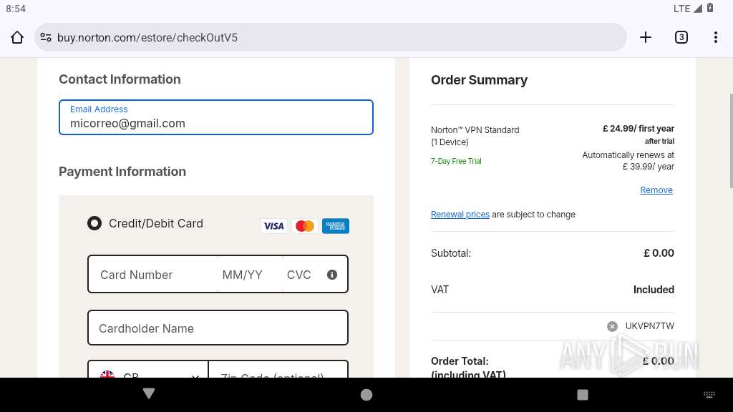Open the GB country dropdown
The width and height of the screenshot is (733, 412).
148,369
